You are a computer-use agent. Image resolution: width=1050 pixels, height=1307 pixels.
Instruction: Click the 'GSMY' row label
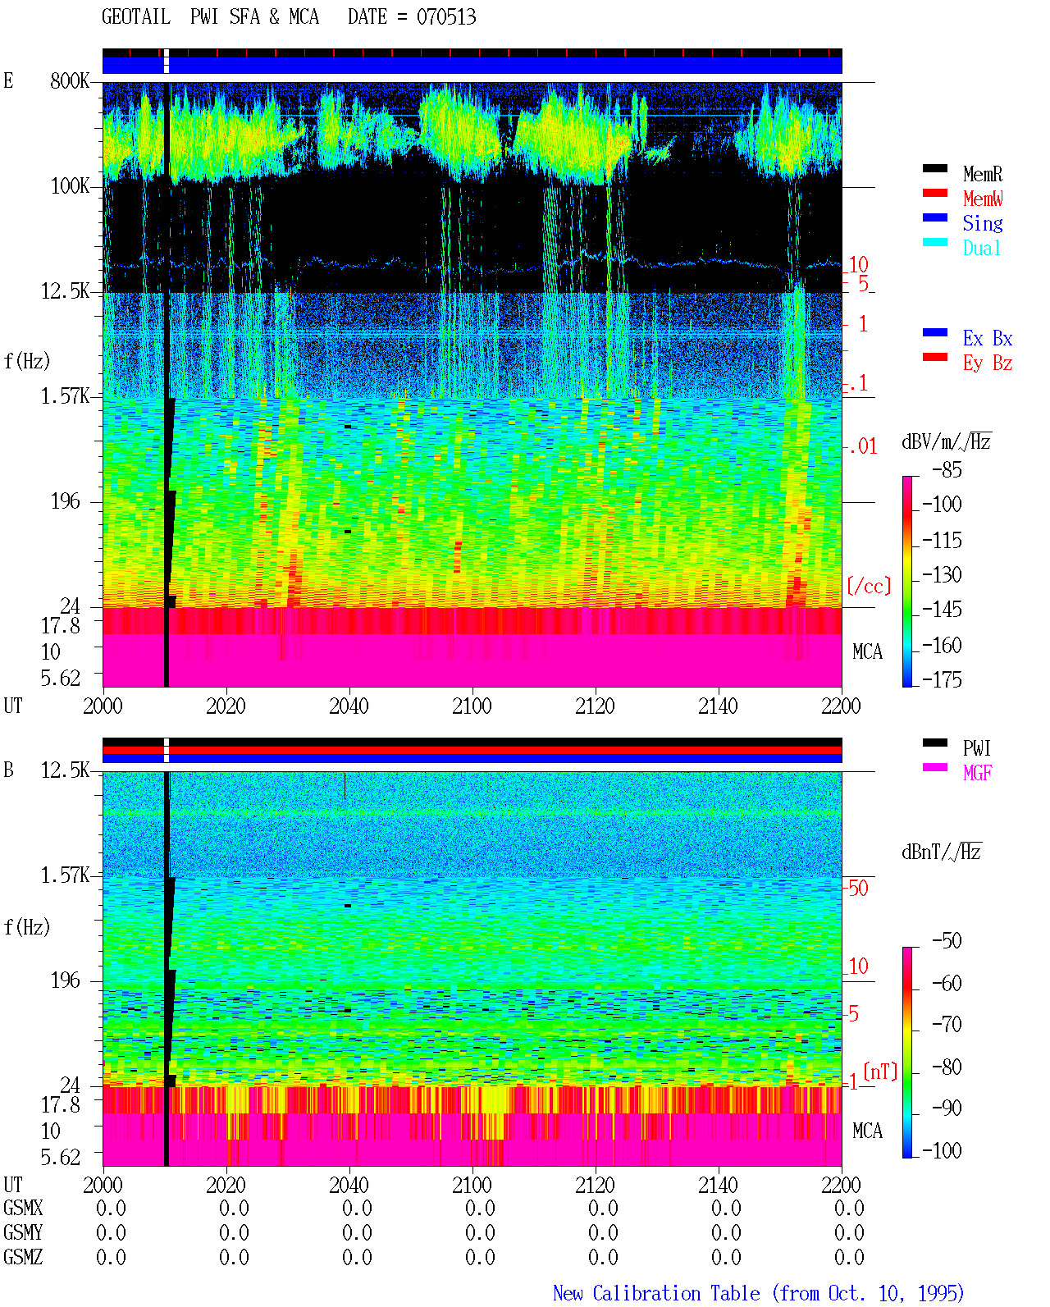point(23,1232)
